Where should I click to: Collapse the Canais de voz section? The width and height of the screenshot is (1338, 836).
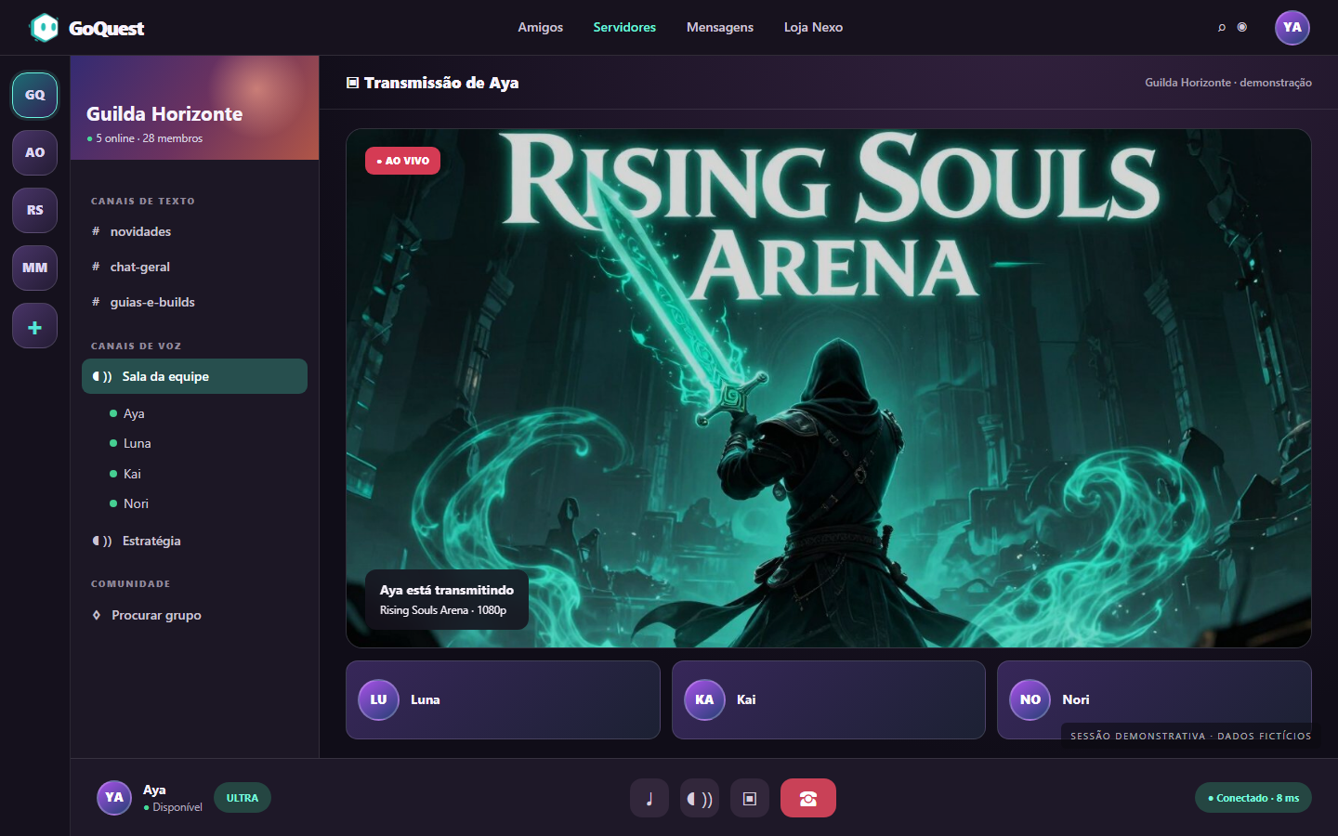(137, 346)
